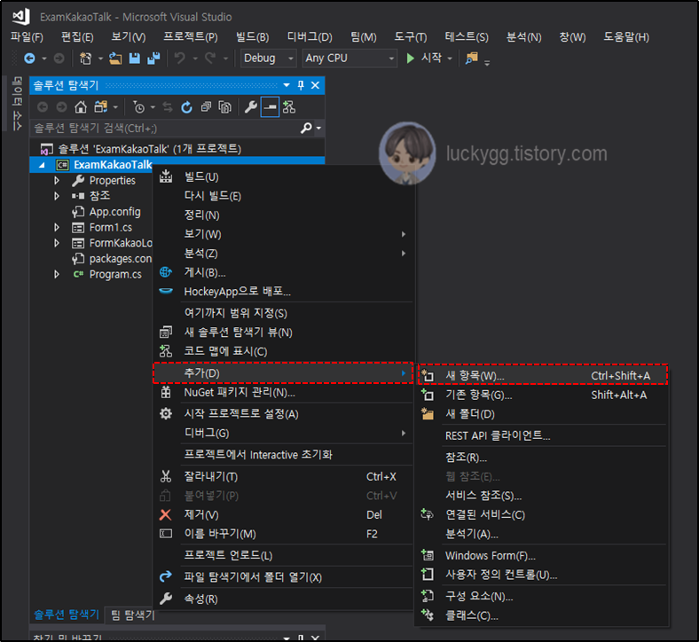Screen dimensions: 699x642
Task: Expand the 참조 tree node
Action: 57,196
